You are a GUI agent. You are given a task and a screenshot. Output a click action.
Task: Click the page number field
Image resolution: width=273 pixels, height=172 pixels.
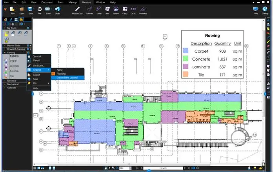point(163,168)
